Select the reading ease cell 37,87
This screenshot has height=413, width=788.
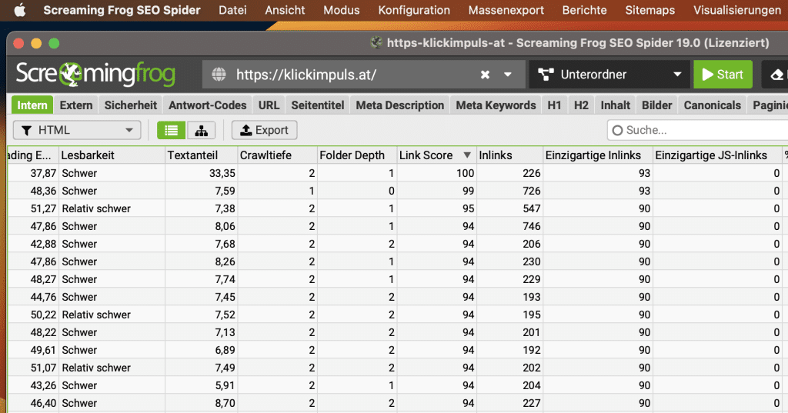33,173
